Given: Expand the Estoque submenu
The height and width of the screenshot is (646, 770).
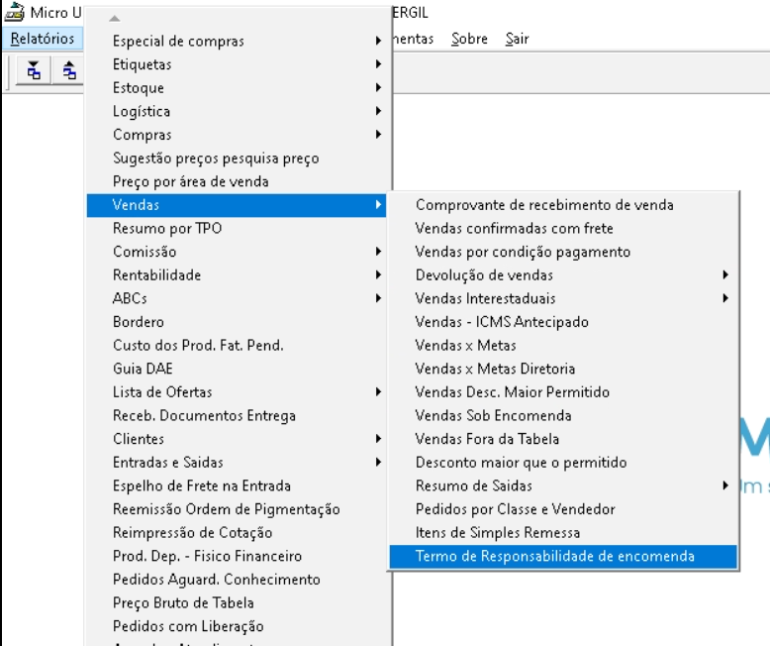Looking at the screenshot, I should tap(139, 88).
